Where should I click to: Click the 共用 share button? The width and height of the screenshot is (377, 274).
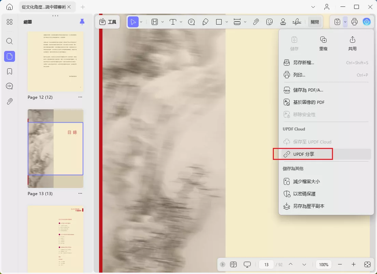352,43
